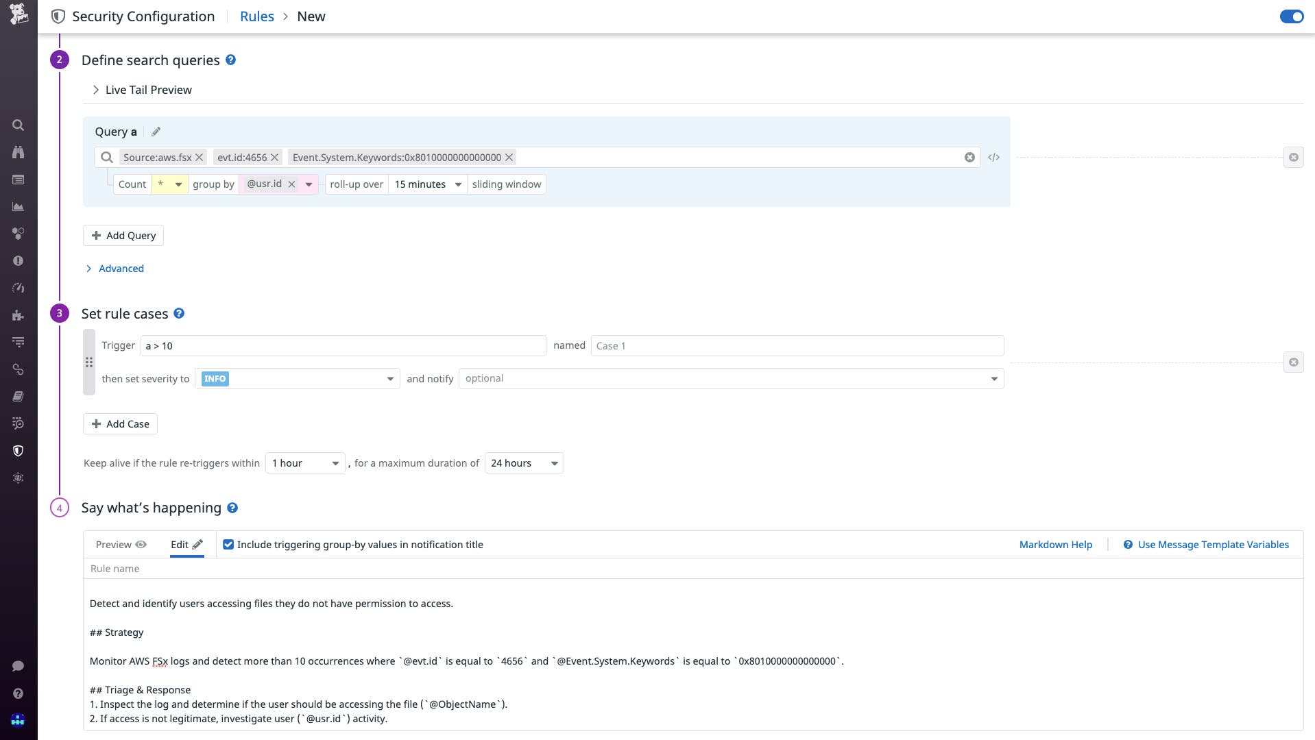Open the chat bubble support icon
The width and height of the screenshot is (1315, 740).
[19, 665]
